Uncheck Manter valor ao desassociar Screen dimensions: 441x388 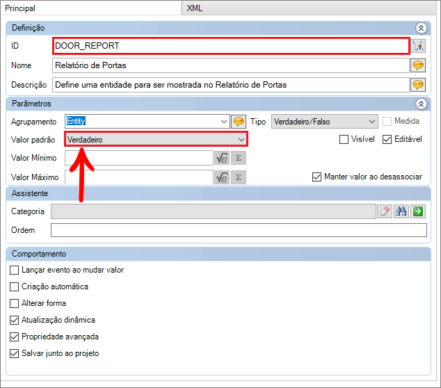tap(317, 177)
